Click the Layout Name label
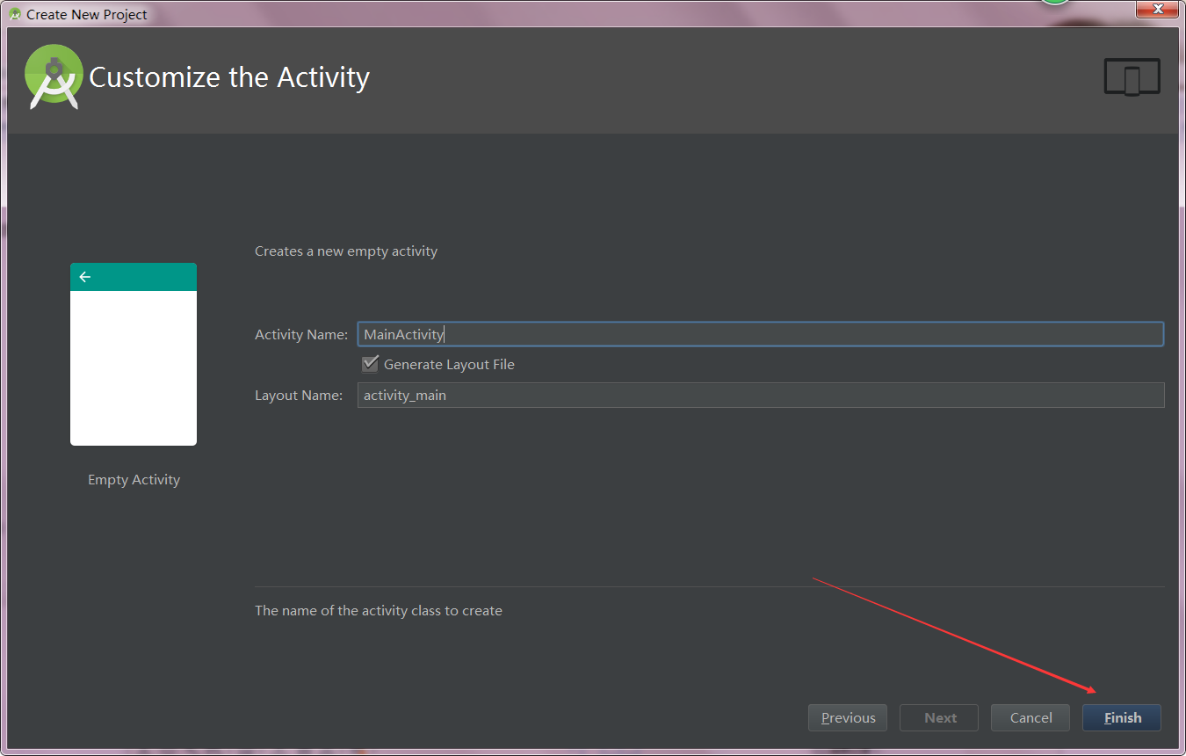1186x756 pixels. click(299, 395)
